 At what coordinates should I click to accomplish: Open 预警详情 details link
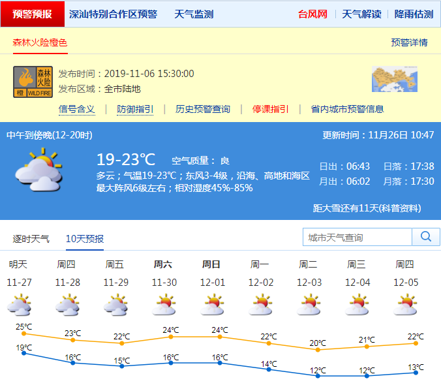click(x=409, y=42)
